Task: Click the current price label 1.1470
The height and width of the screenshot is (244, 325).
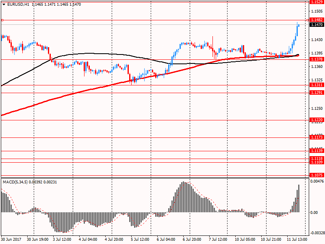Action: tap(317, 25)
